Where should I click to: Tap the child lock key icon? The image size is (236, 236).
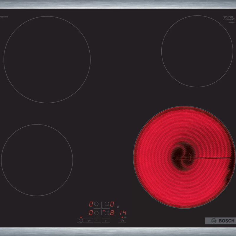pos(89,221)
